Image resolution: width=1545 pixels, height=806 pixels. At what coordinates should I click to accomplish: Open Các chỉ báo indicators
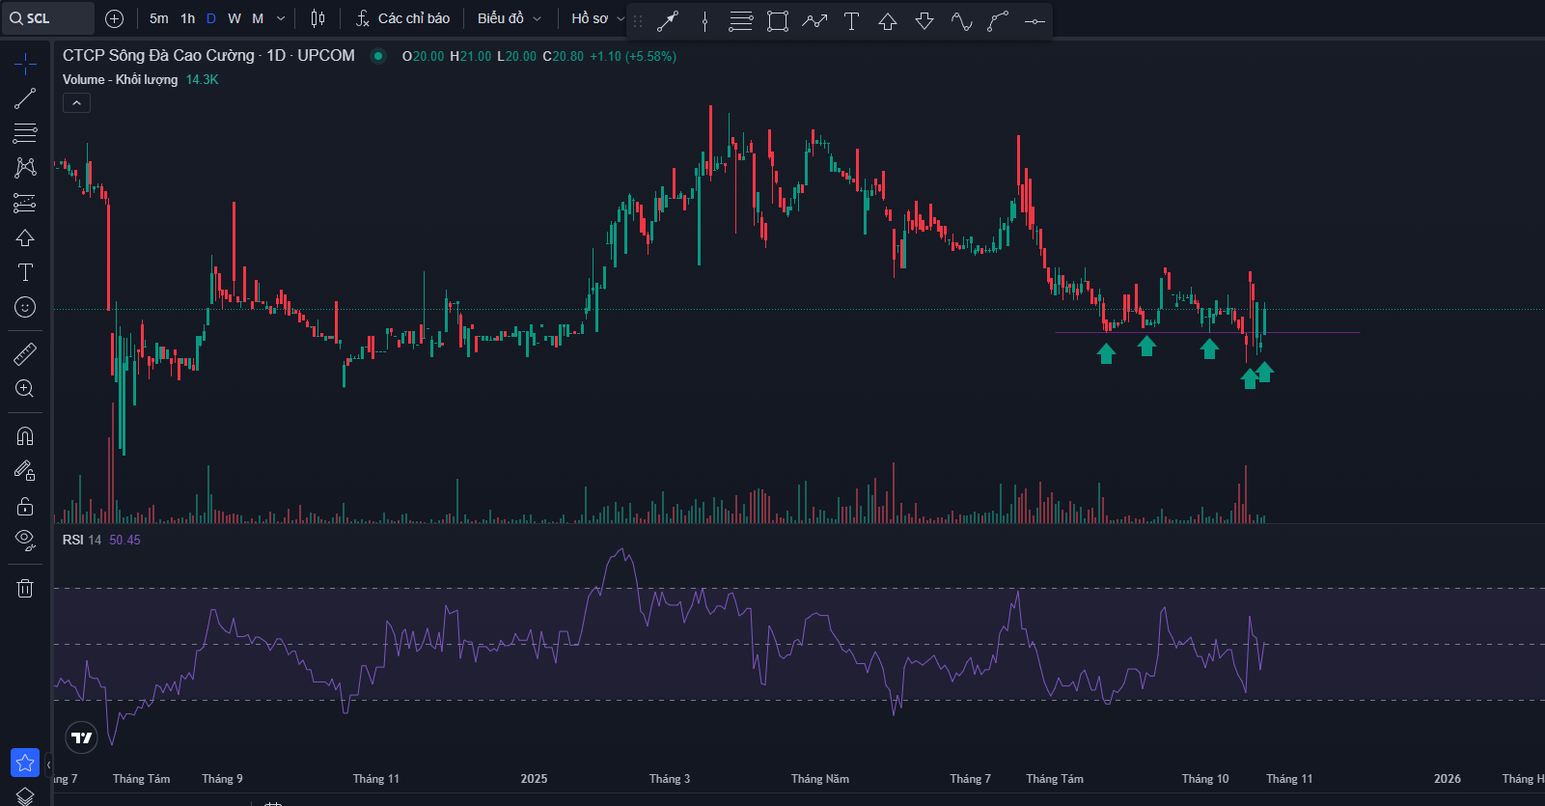click(x=402, y=18)
